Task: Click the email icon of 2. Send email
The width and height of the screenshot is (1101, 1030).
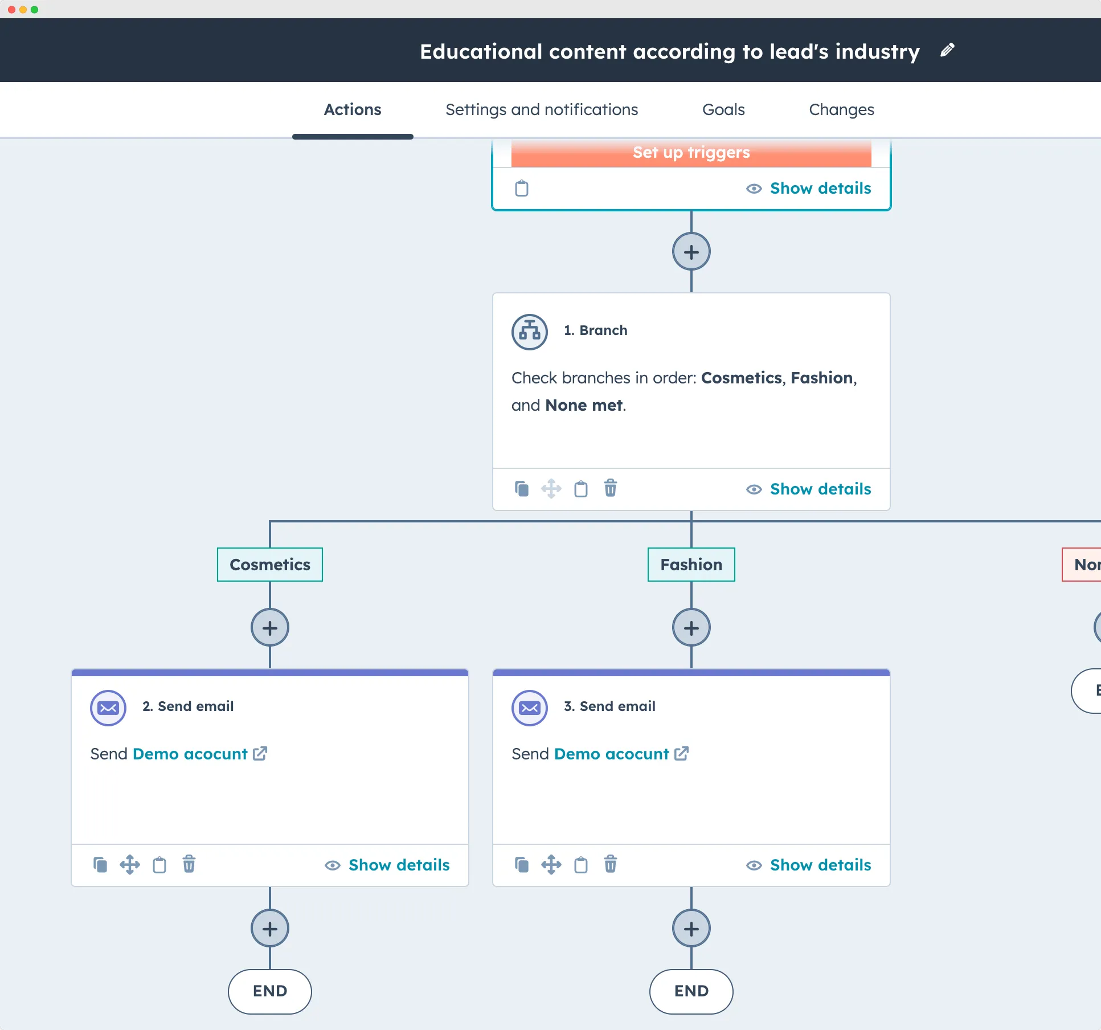Action: [x=108, y=708]
